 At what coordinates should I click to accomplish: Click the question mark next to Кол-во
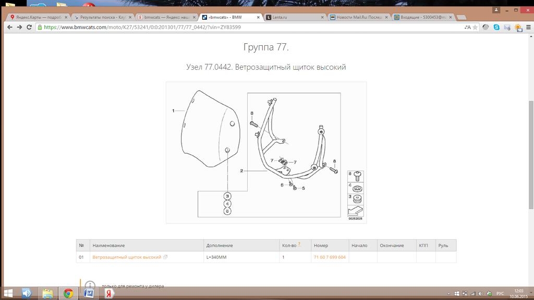click(x=299, y=244)
